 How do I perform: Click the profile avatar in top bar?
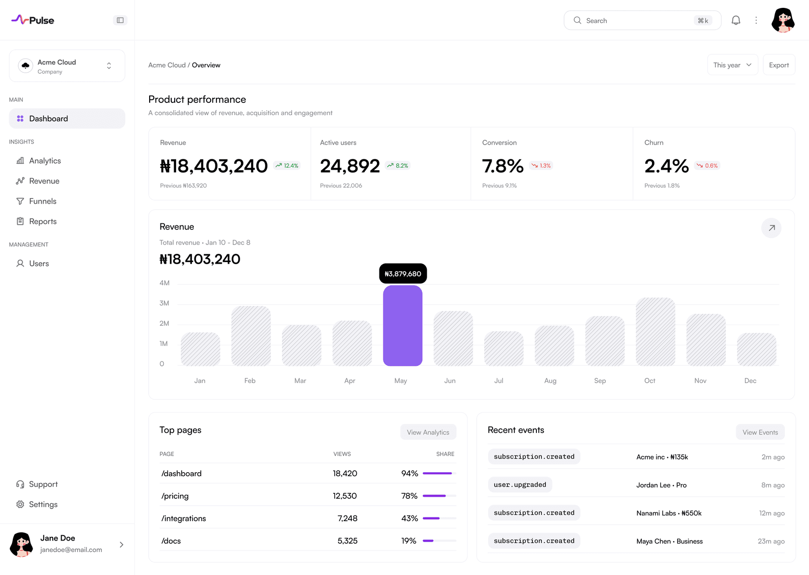[783, 20]
